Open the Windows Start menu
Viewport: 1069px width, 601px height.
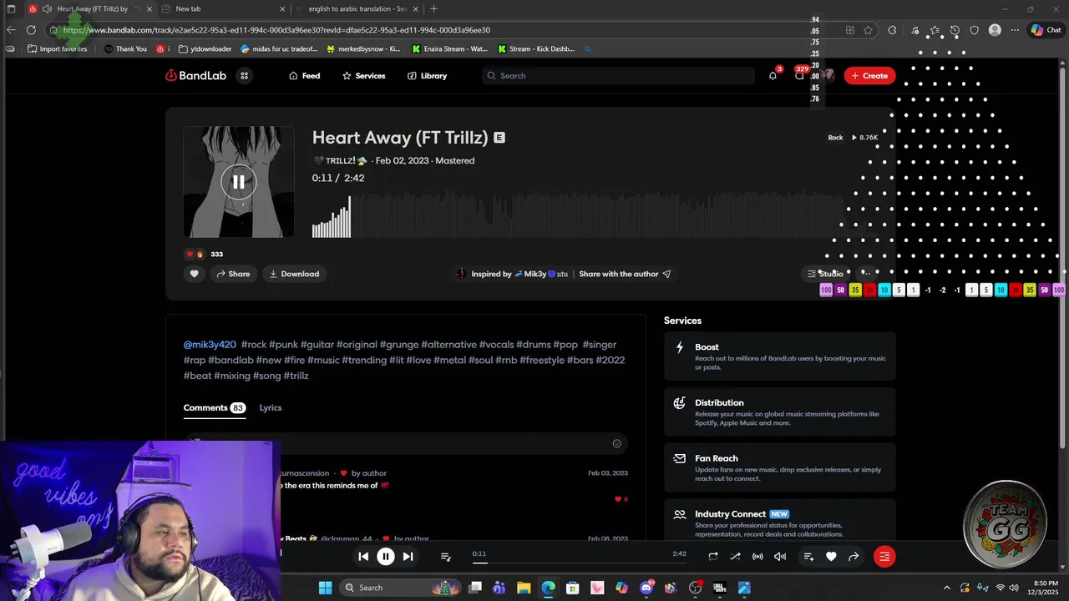point(325,588)
